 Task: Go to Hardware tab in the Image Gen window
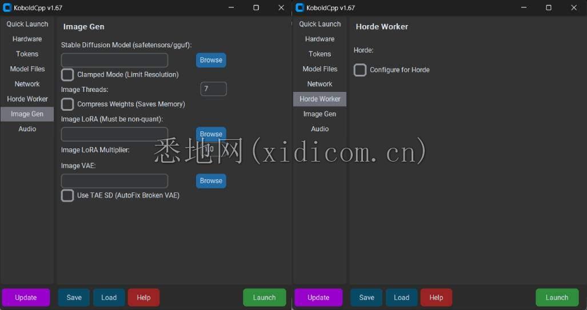27,39
